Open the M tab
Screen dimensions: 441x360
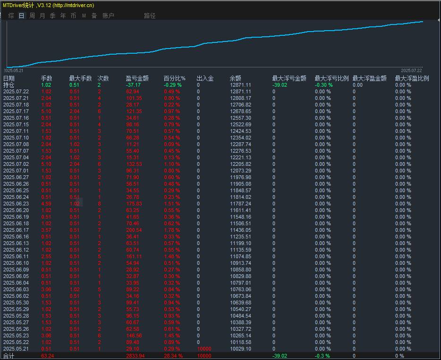(x=84, y=16)
